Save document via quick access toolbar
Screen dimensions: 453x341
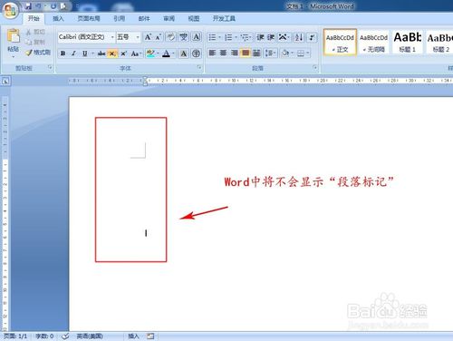(28, 6)
